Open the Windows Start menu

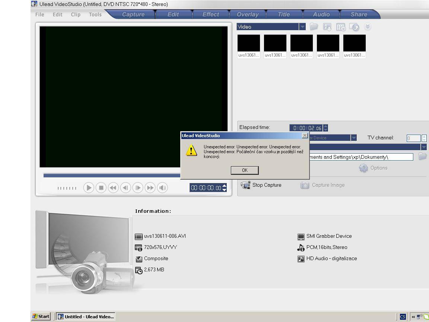coord(41,316)
